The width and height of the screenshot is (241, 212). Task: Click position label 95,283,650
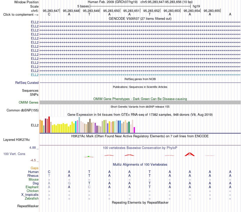point(111,11)
